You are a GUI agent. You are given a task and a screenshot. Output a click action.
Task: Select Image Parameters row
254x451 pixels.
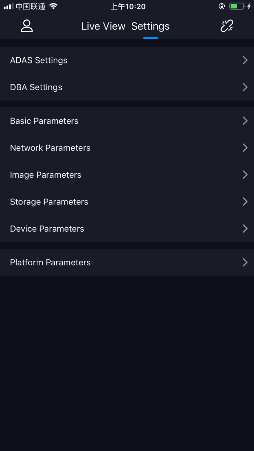coord(127,175)
